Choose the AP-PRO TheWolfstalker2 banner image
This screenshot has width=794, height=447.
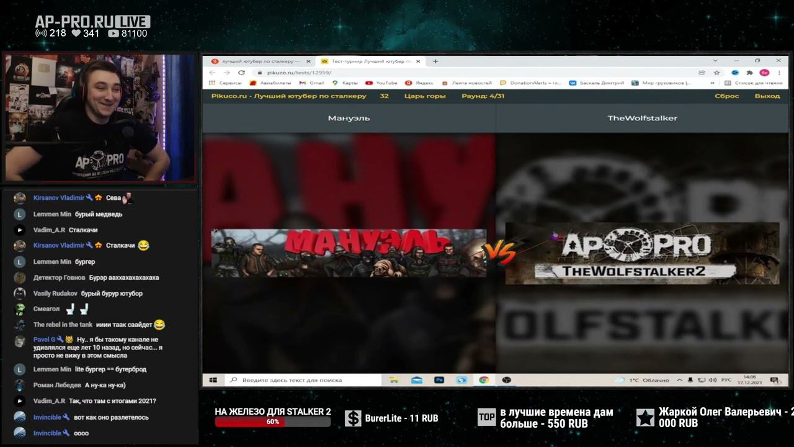click(642, 253)
